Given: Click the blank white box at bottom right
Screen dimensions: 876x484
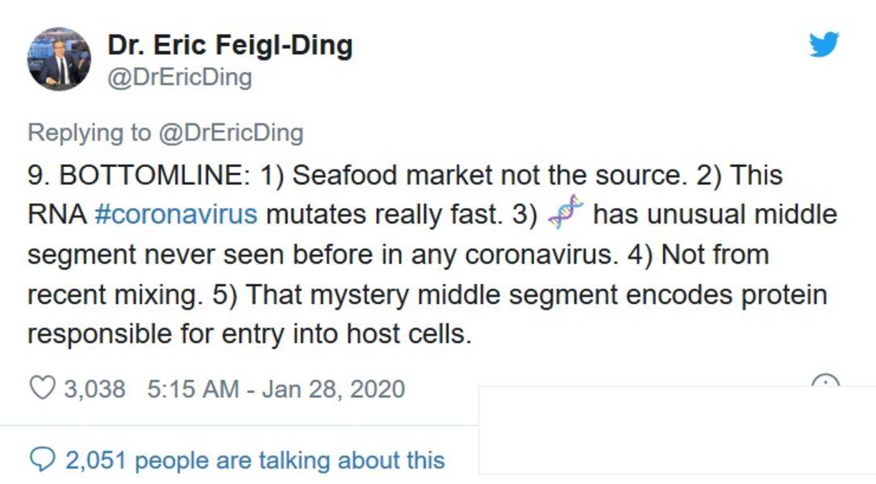Looking at the screenshot, I should (x=676, y=432).
